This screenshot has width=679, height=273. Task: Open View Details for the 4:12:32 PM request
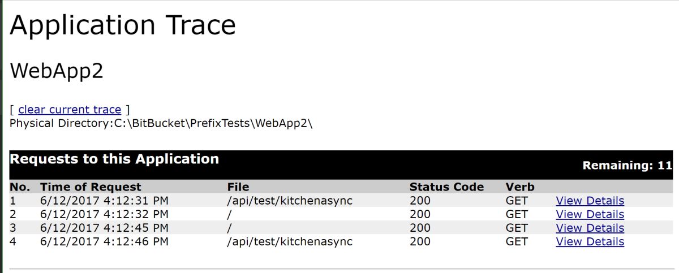590,214
